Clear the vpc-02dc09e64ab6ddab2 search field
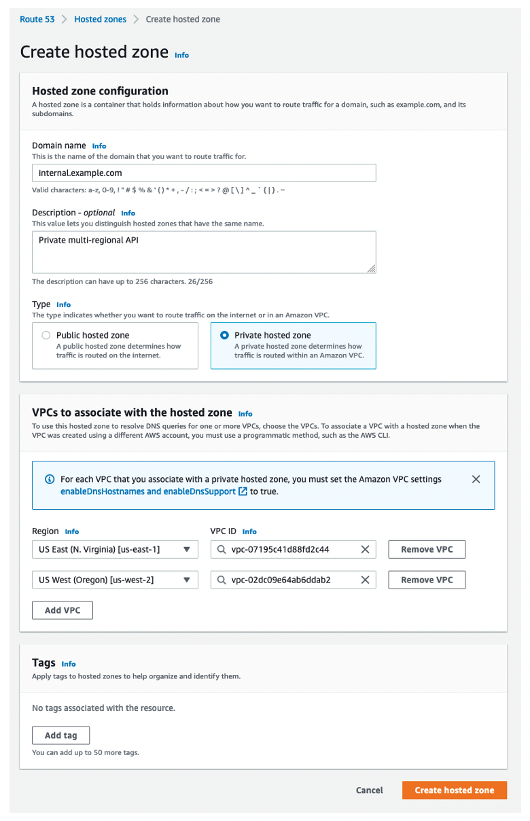 366,580
